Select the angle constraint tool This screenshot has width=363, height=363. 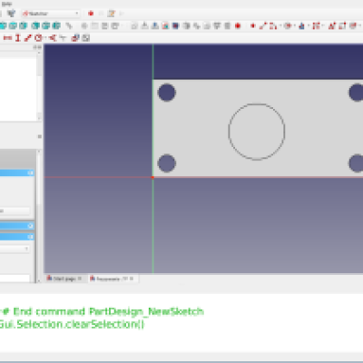click(x=53, y=38)
